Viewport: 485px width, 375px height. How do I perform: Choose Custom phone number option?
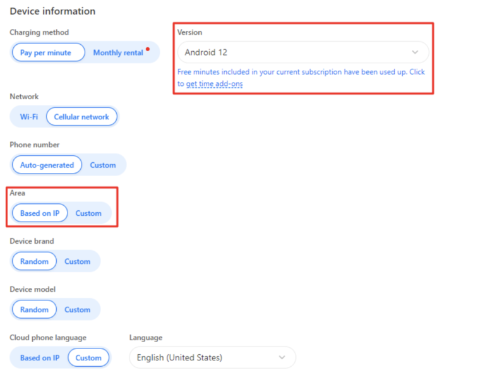(102, 165)
